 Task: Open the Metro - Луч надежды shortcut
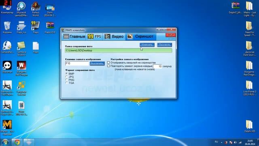pyautogui.click(x=7, y=128)
